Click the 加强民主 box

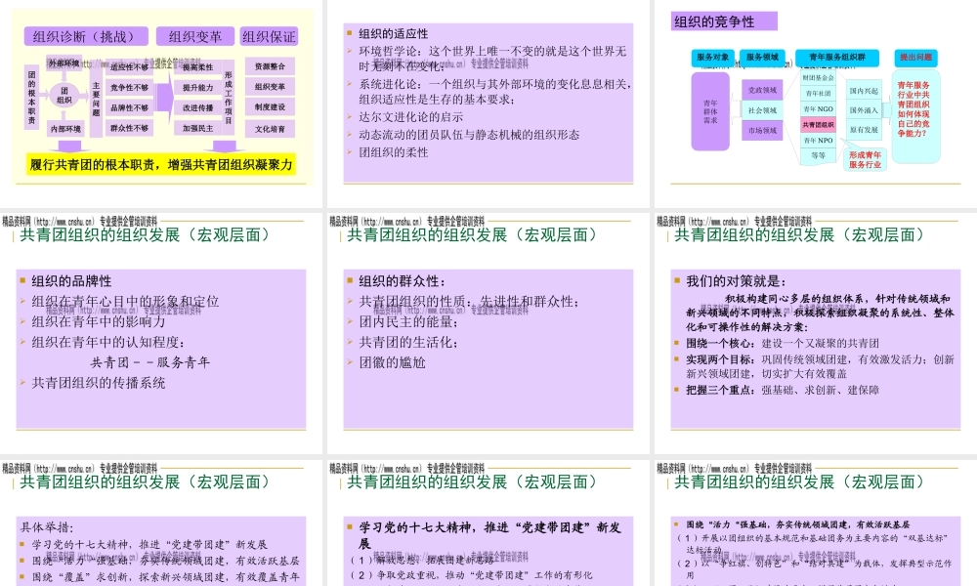(197, 128)
